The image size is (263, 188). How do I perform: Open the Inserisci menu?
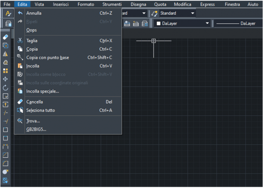point(61,4)
